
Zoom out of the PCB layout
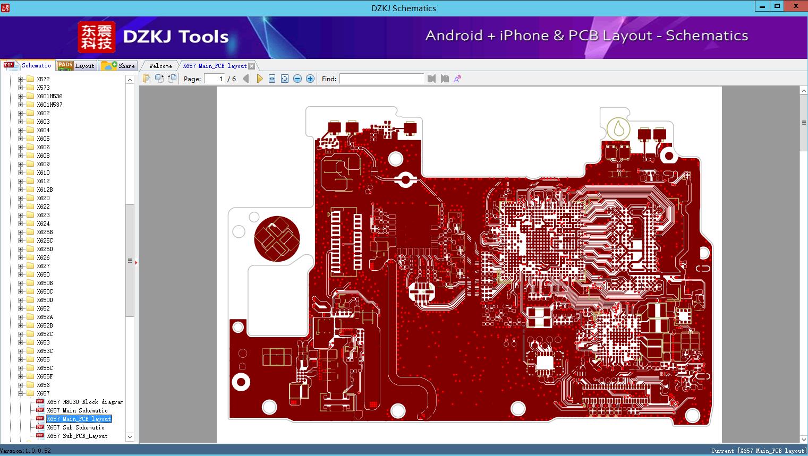pos(297,78)
